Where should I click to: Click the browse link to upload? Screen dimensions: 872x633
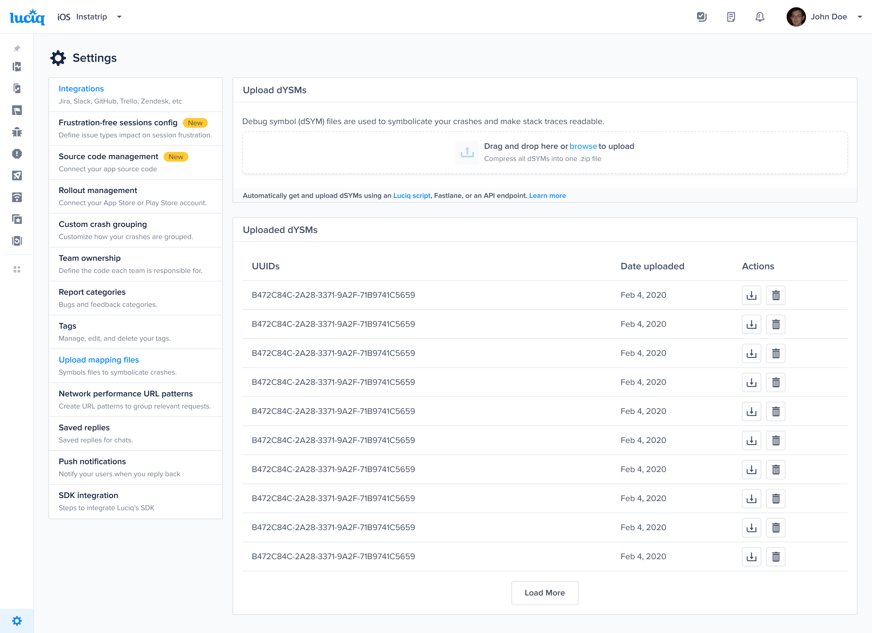[x=583, y=146]
